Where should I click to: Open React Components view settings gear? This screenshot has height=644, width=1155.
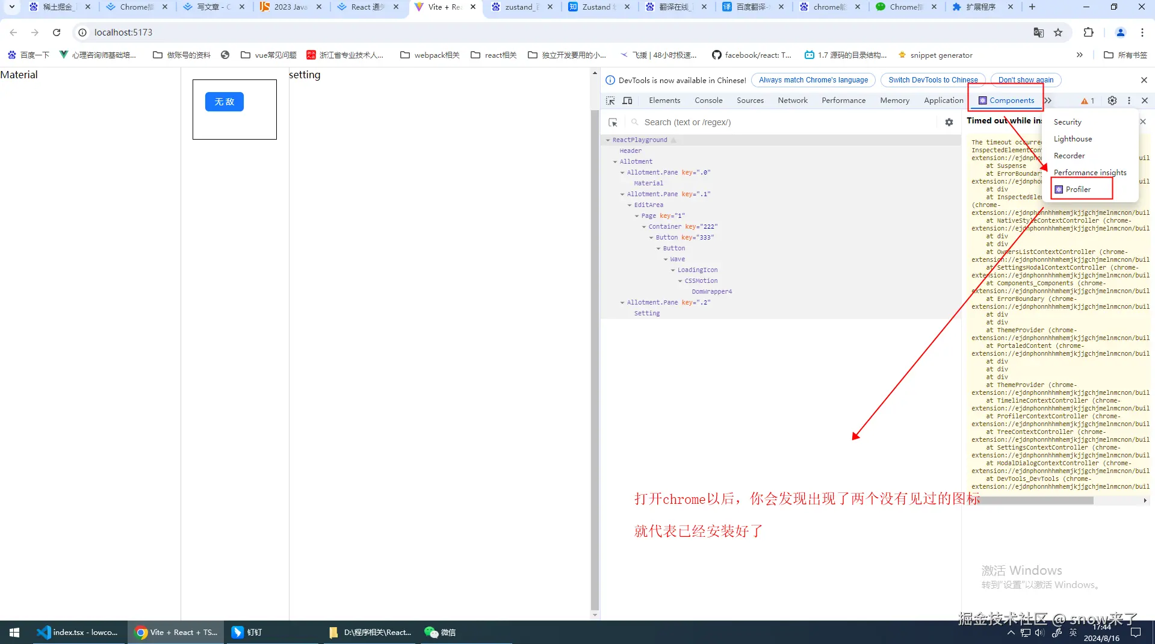[949, 122]
